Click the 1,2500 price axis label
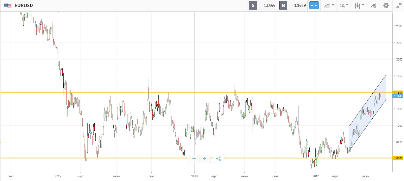Viewport: 404px width, 181px height. [398, 26]
